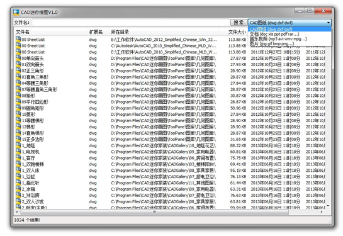The image size is (343, 236).
Task: Click the horizontal scrollbar thumb
Action: coord(154,212)
